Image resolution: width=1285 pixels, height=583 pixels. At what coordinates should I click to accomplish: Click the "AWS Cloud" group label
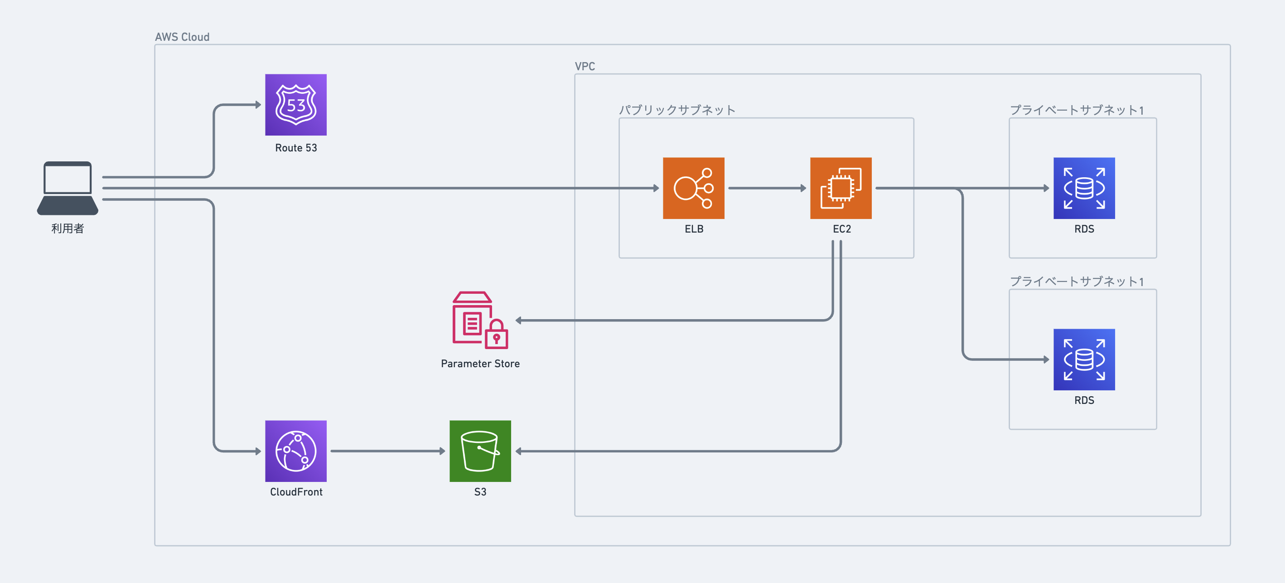point(182,37)
